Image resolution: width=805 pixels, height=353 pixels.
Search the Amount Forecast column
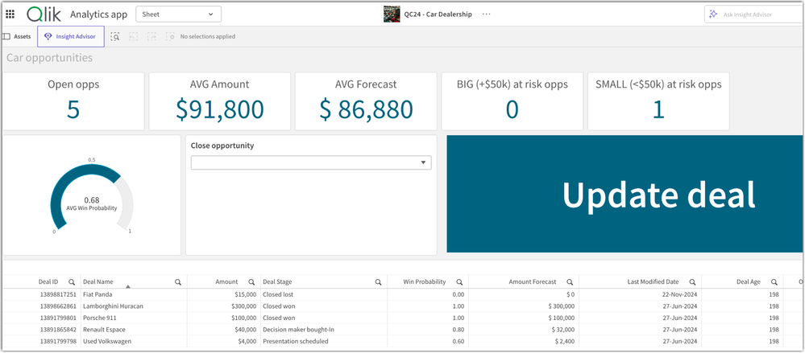click(x=570, y=282)
